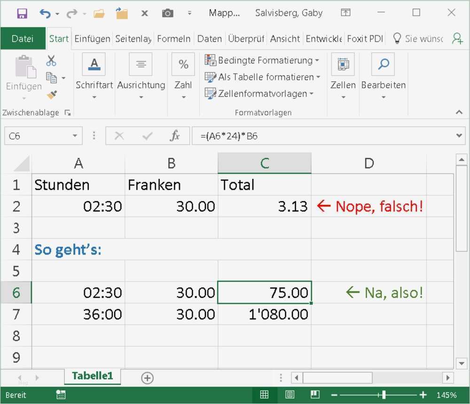
Task: Customize Quick Access Toolbar dropdown
Action: 189,13
